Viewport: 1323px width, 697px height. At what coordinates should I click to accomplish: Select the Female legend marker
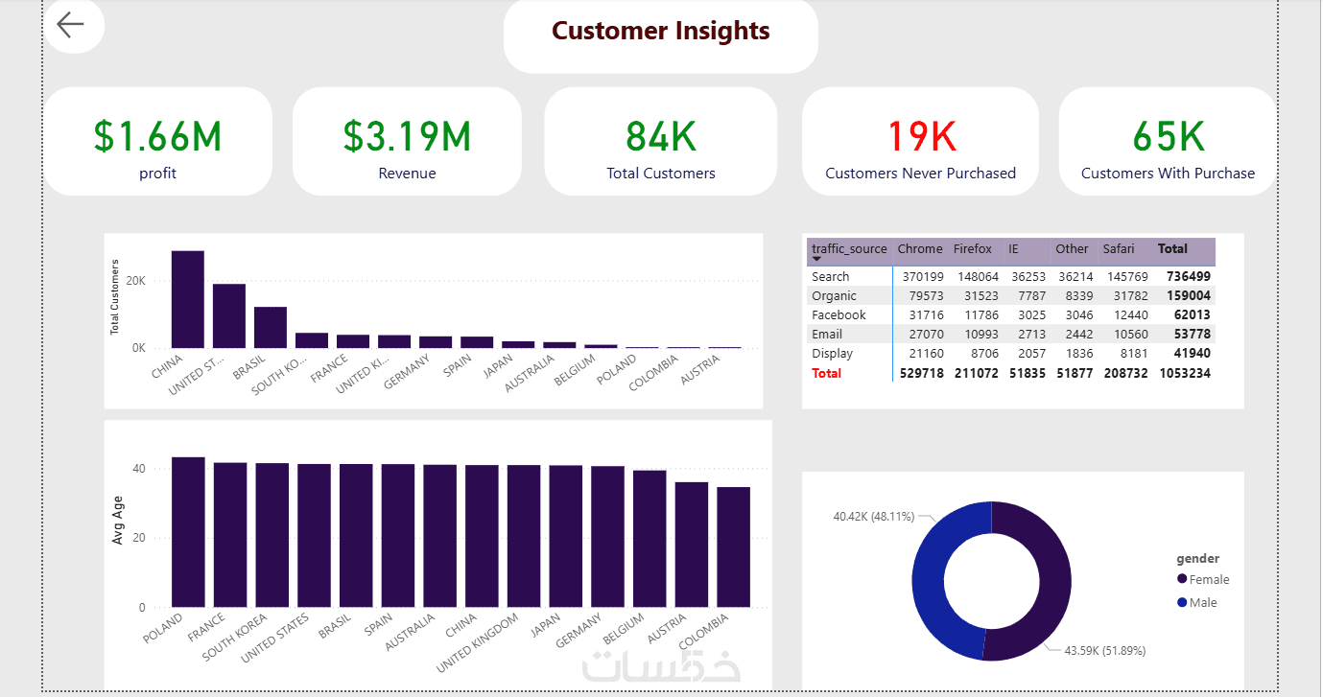[x=1181, y=579]
